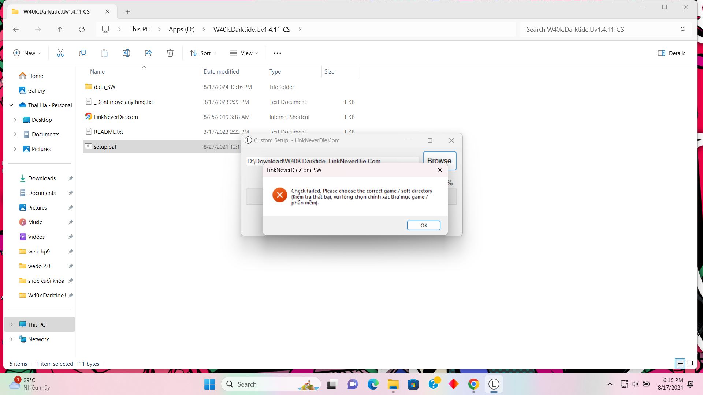Open the Sort dropdown menu
This screenshot has height=395, width=703.
pos(203,53)
